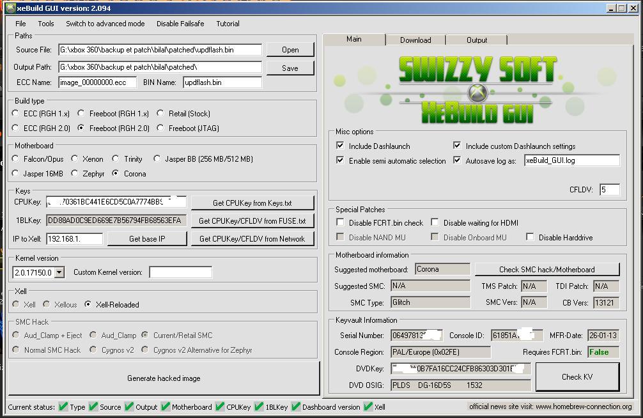Open the Tutorial menu
This screenshot has height=418, width=643.
[x=228, y=24]
